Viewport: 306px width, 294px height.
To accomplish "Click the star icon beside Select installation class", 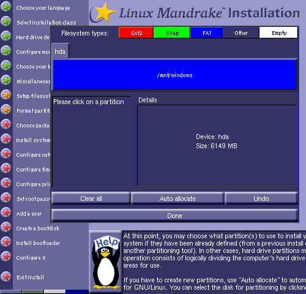I will pyautogui.click(x=6, y=21).
